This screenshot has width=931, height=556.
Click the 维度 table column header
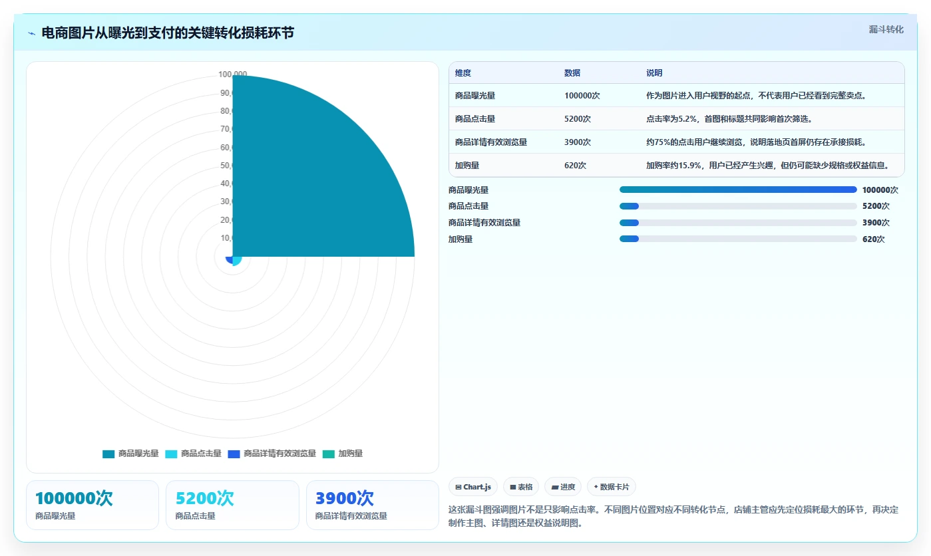[463, 73]
